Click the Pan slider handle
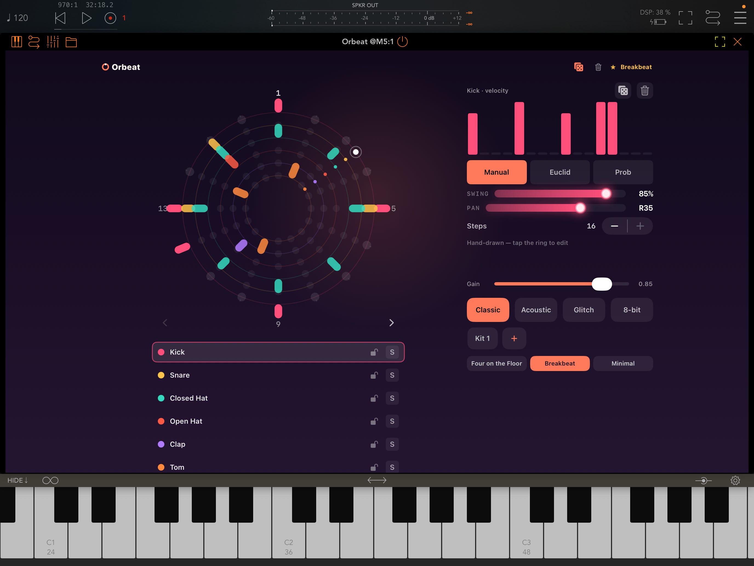The width and height of the screenshot is (754, 566). 580,208
